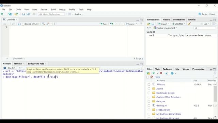Open the Session menu
Screen dimensions: 218x123
[44, 10]
